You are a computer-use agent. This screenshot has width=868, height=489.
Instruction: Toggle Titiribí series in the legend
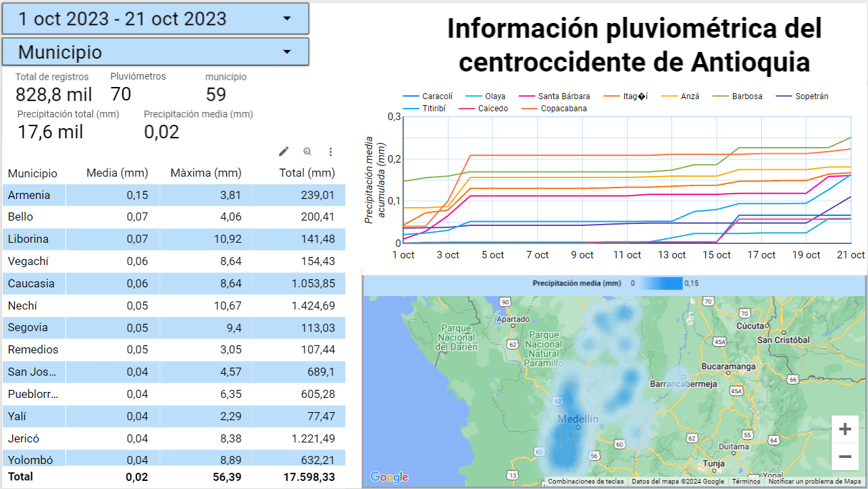(426, 108)
